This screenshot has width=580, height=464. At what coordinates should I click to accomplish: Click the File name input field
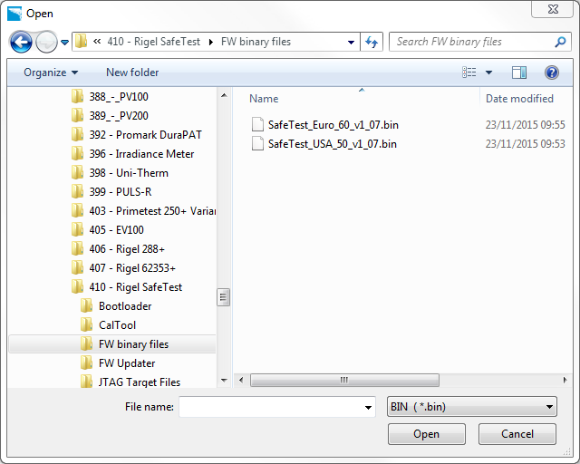tap(271, 407)
